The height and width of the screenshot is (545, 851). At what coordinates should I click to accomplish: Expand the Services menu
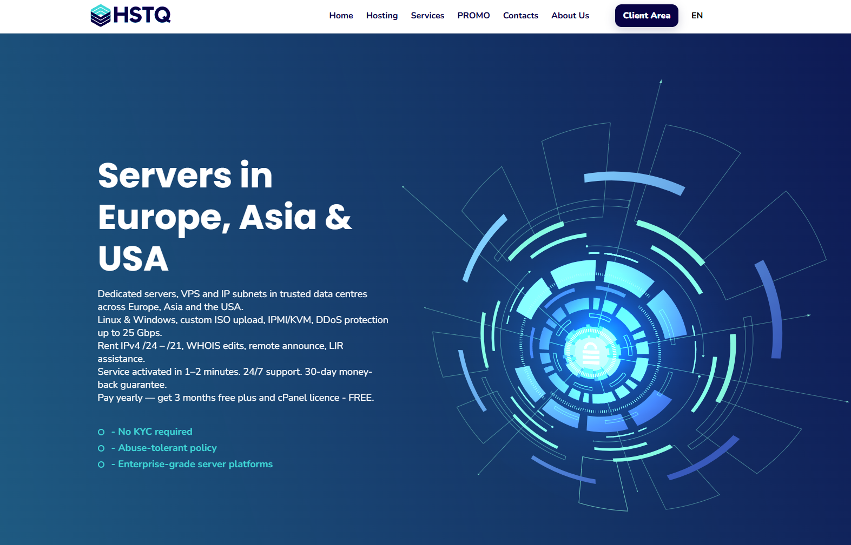pyautogui.click(x=427, y=16)
